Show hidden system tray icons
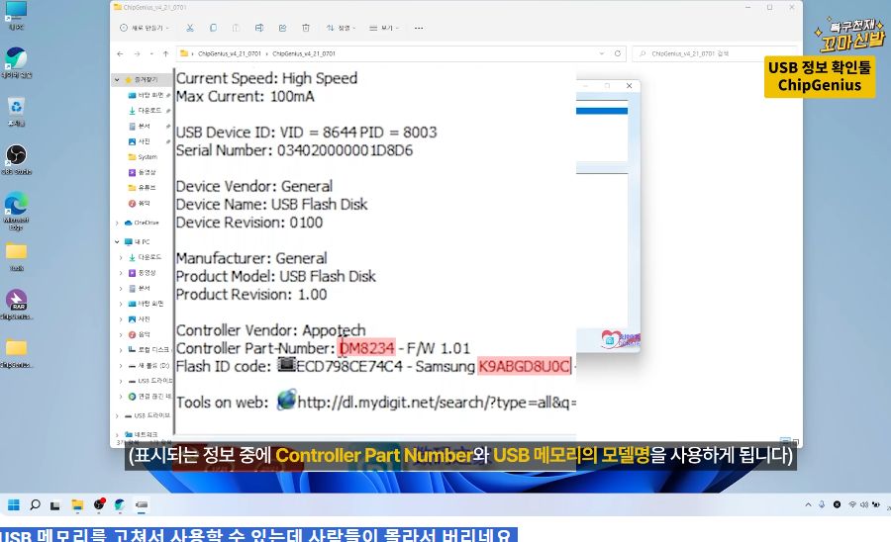 click(808, 504)
